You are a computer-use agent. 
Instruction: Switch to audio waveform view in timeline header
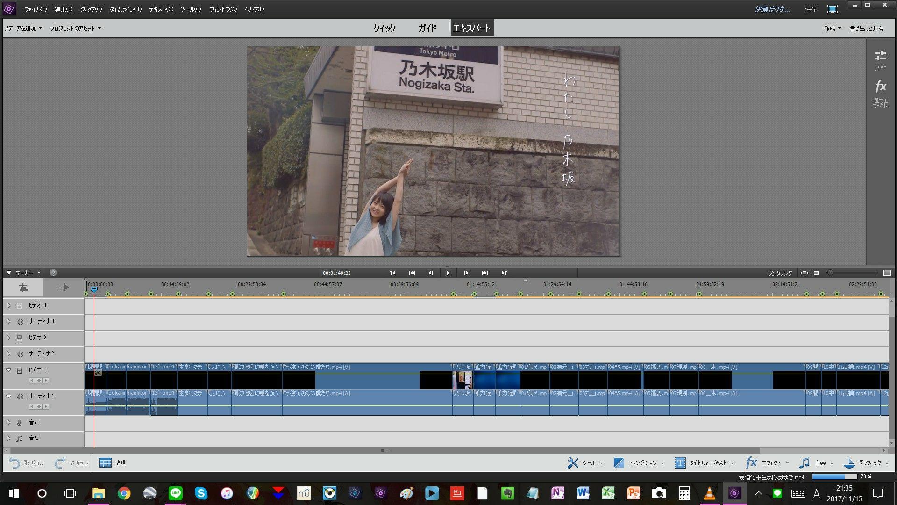pyautogui.click(x=63, y=287)
